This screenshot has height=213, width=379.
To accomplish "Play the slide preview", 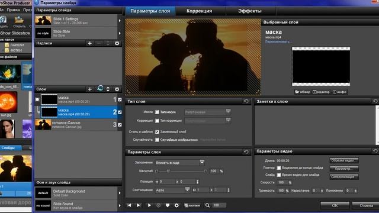I will click(x=149, y=205).
